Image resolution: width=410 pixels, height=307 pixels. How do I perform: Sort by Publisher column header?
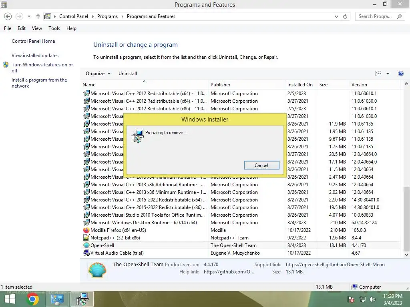247,85
